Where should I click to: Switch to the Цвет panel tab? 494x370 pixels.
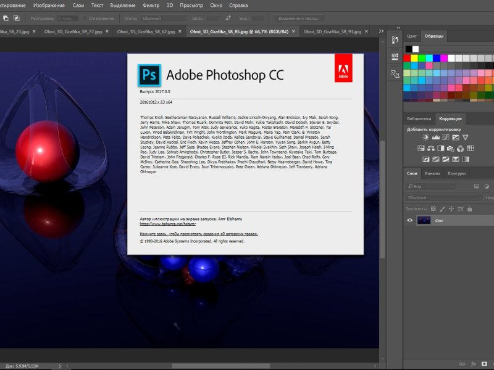coord(412,36)
